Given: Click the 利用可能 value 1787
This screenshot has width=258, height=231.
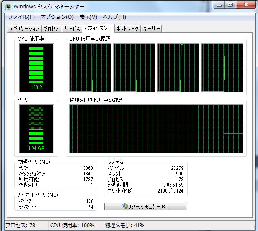Looking at the screenshot, I should pyautogui.click(x=88, y=179).
